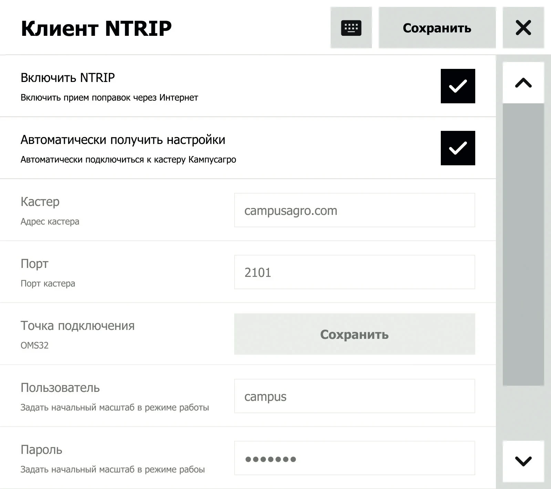
Task: Click the Кастер address field campusagro.com
Action: pos(354,210)
